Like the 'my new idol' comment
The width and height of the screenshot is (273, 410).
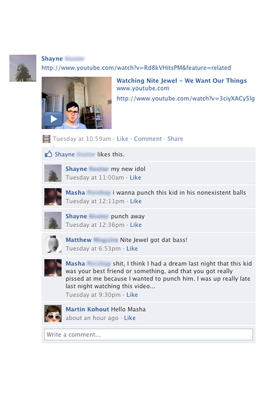(135, 177)
